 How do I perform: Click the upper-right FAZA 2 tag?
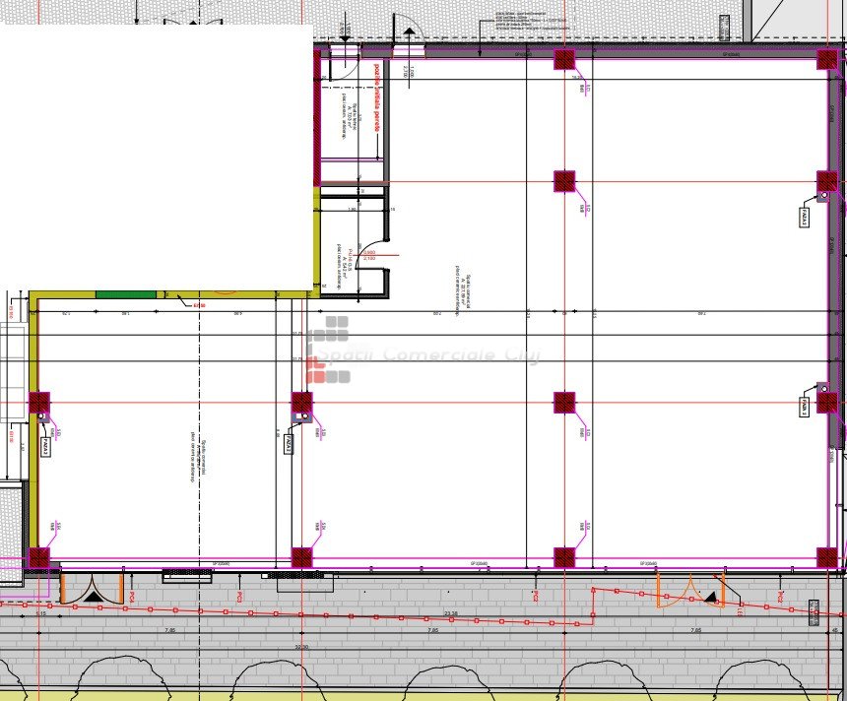pos(805,216)
